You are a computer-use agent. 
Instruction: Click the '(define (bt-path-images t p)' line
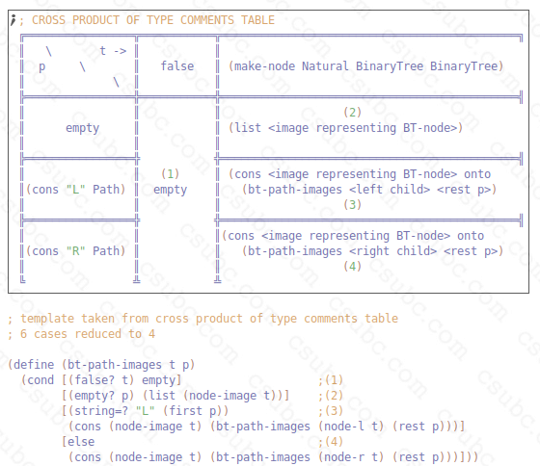pyautogui.click(x=101, y=365)
